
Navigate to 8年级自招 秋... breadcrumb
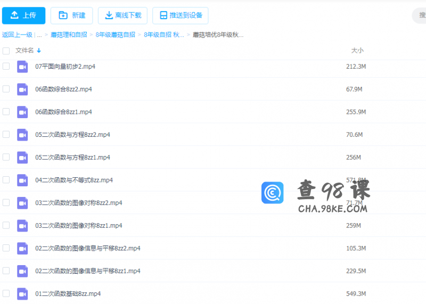point(164,35)
